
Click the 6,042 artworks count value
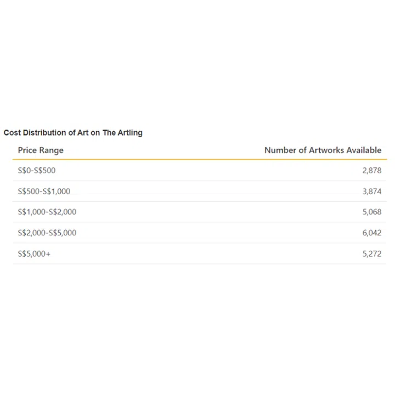371,233
